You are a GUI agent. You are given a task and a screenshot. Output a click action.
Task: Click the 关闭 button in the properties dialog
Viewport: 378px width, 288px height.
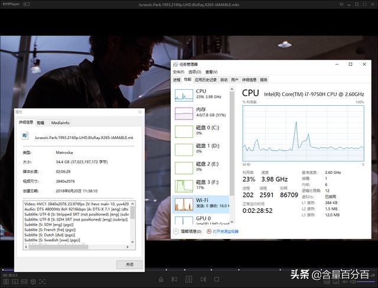click(129, 264)
